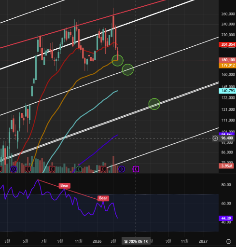Screen dimensions: 236x247
Task: Open the magenta E earnings marker
Action: (x=136, y=169)
